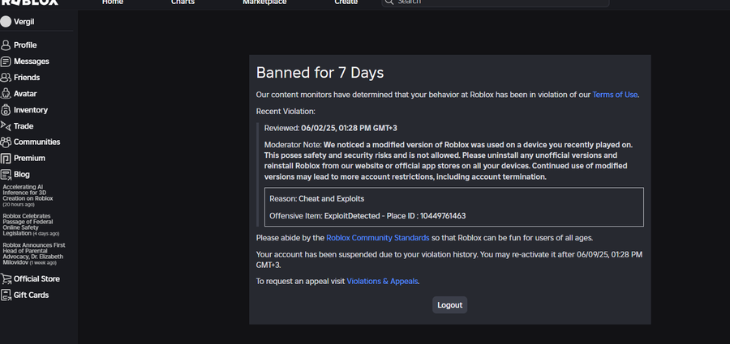Open the Terms of Use link
The width and height of the screenshot is (730, 344).
click(615, 95)
